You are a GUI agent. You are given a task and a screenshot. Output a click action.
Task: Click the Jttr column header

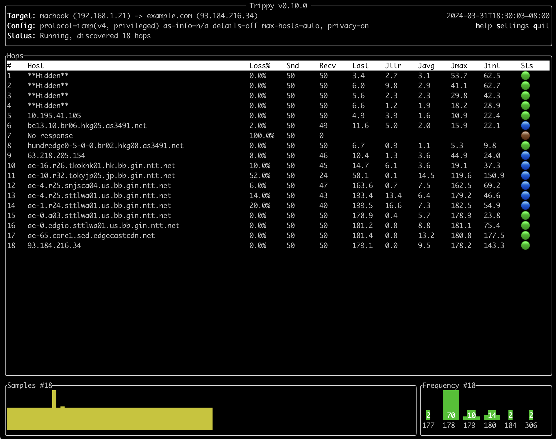(x=393, y=66)
